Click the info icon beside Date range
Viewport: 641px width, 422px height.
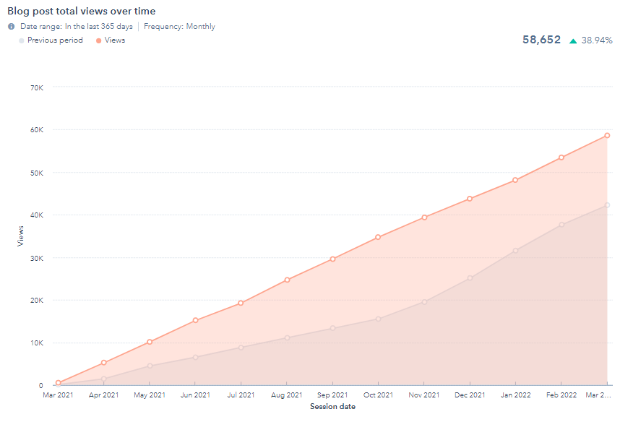[x=12, y=27]
